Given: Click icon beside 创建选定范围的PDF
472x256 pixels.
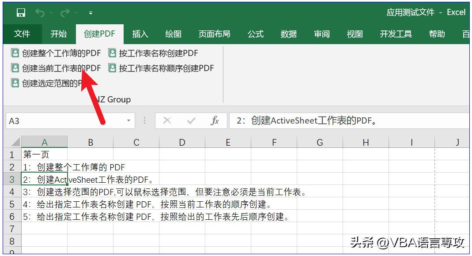Looking at the screenshot, I should click(15, 83).
